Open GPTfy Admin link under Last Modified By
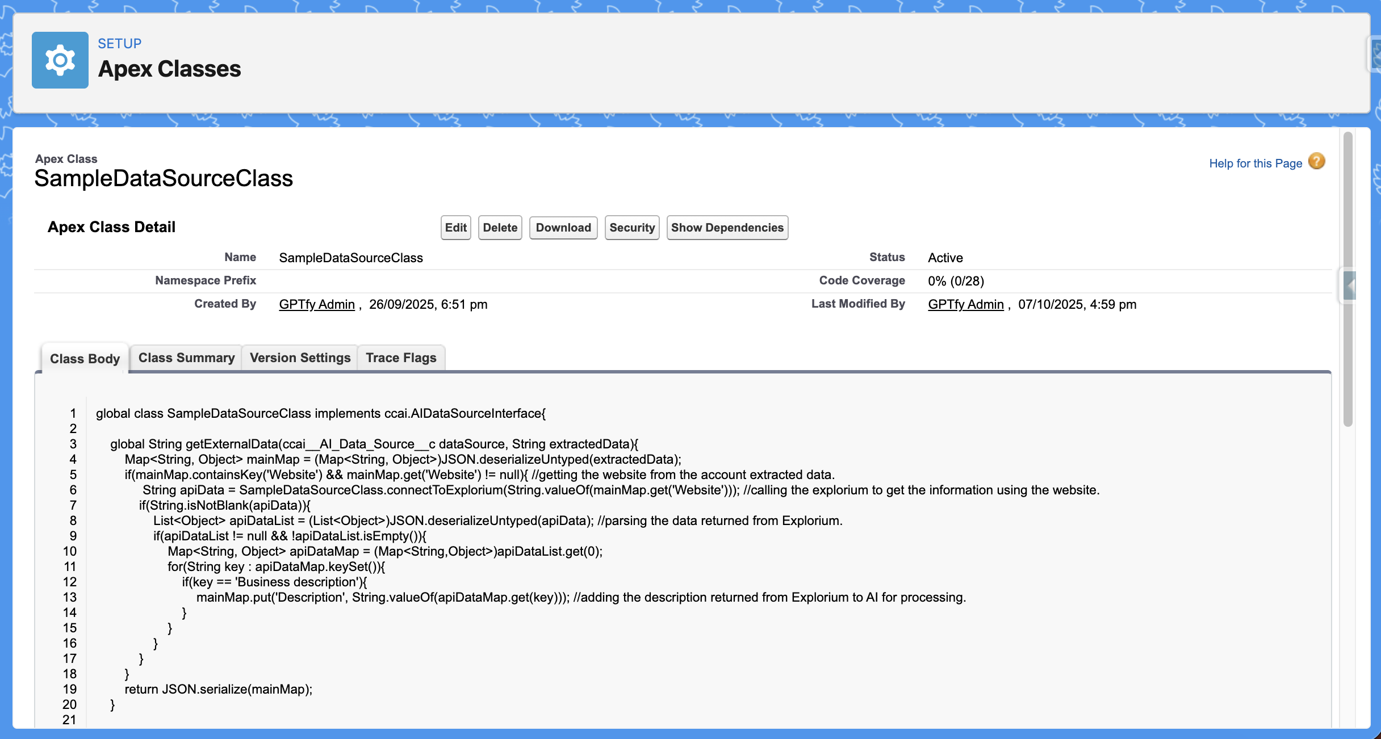The image size is (1381, 739). click(x=965, y=304)
